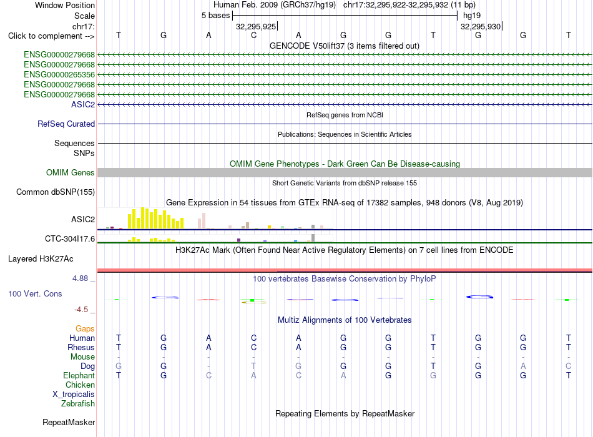Image resolution: width=593 pixels, height=437 pixels.
Task: Click the gray OMIM Genes item bar
Action: (x=345, y=172)
